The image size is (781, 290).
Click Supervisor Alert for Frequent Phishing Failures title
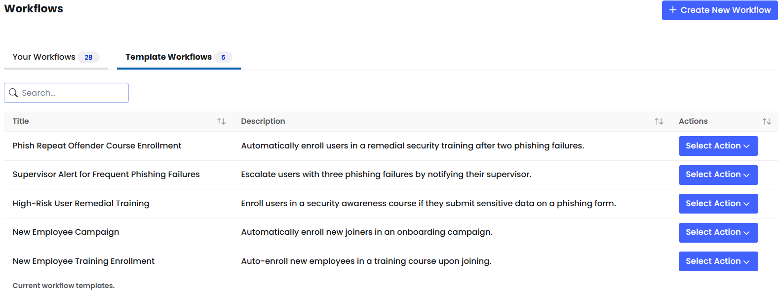pyautogui.click(x=106, y=174)
